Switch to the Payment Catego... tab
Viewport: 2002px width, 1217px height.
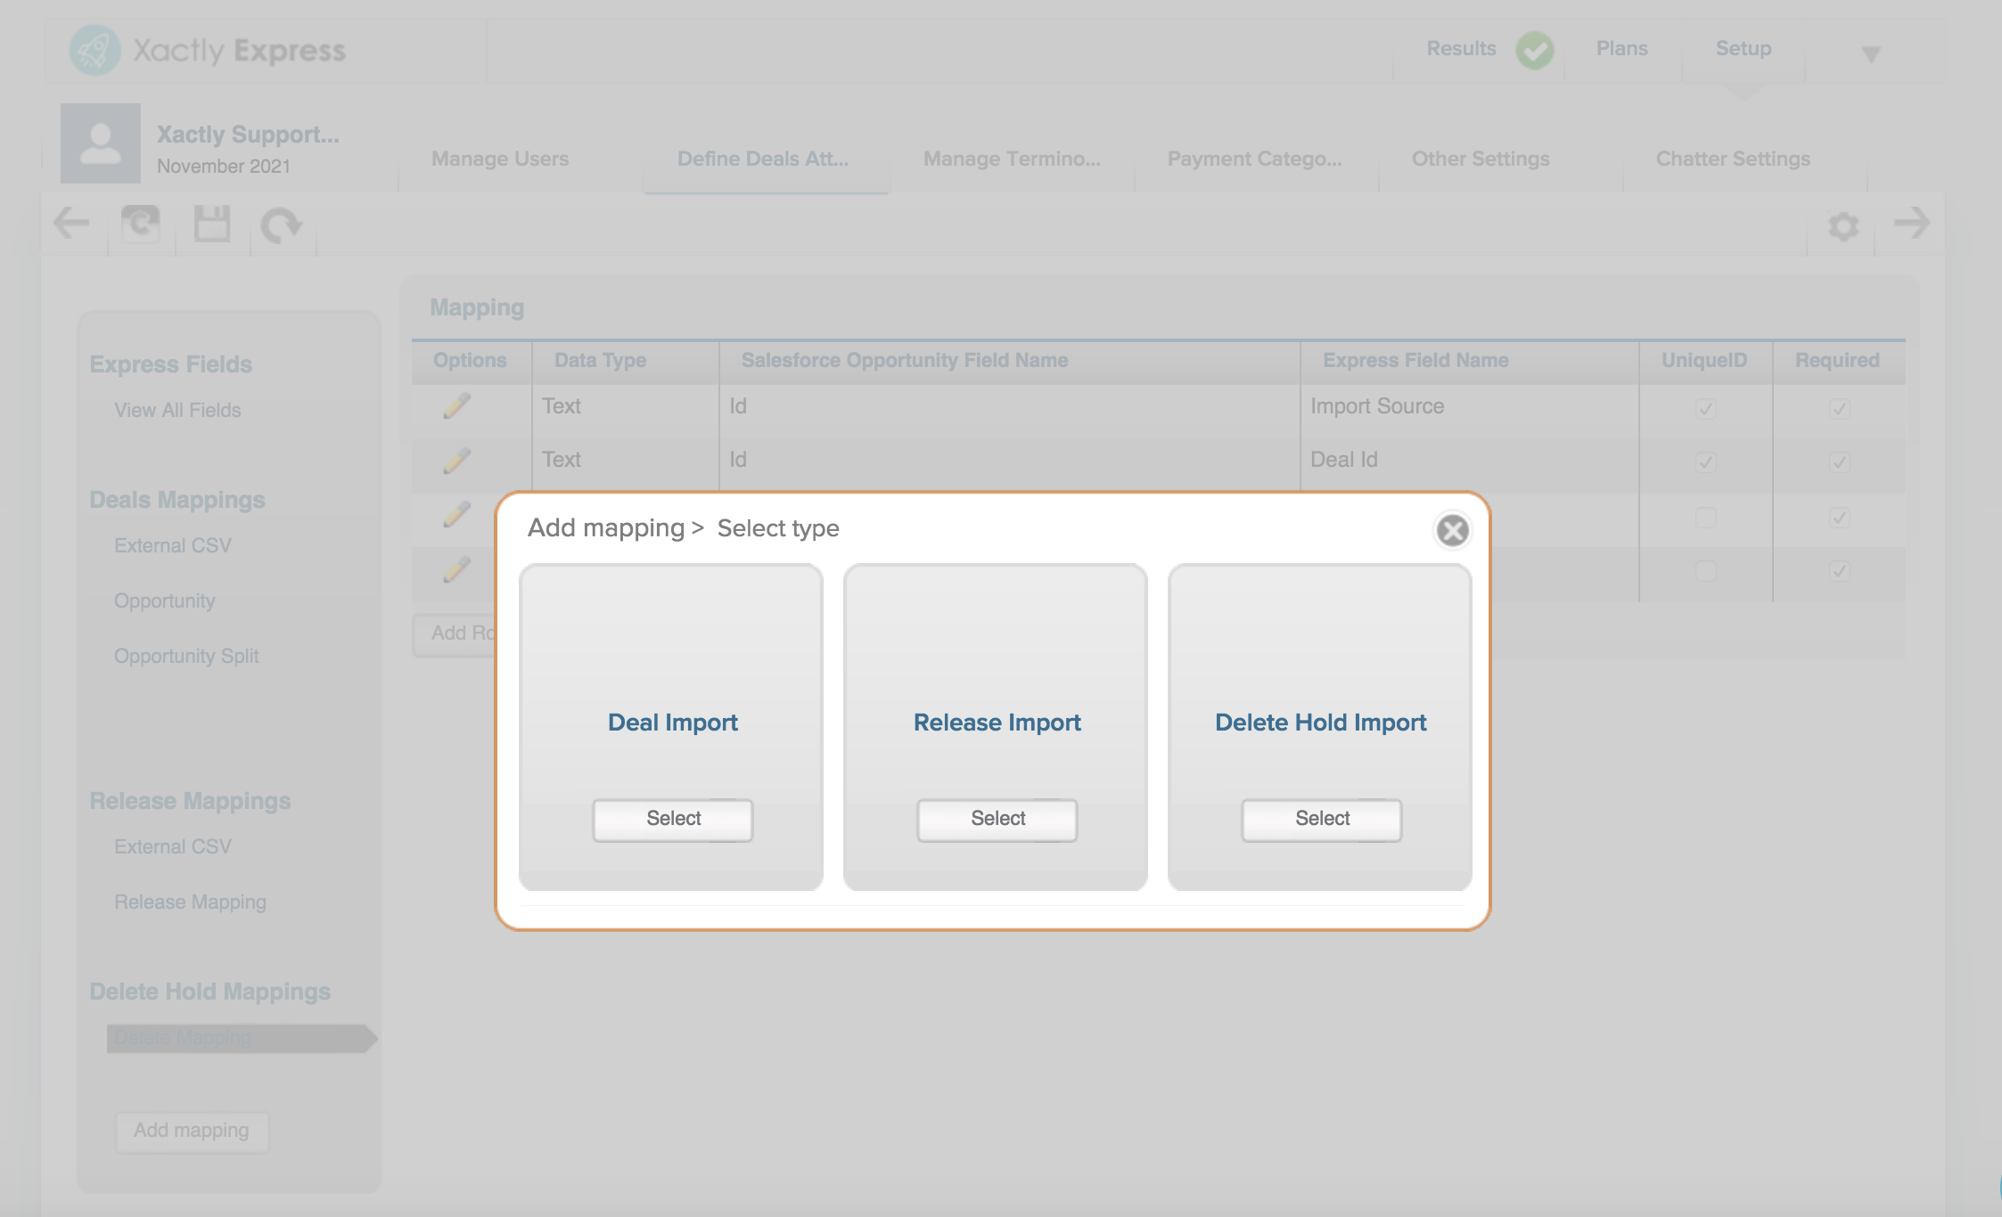click(x=1255, y=159)
